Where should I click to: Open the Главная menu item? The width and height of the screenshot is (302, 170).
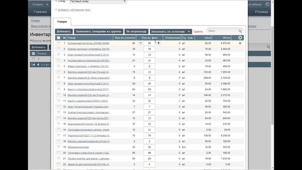[40, 12]
